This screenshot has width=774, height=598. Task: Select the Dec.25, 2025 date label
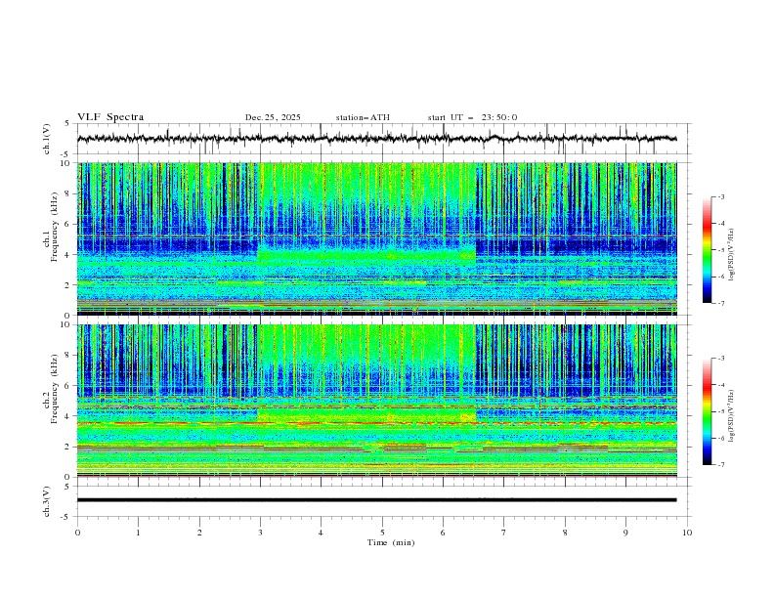coord(273,117)
